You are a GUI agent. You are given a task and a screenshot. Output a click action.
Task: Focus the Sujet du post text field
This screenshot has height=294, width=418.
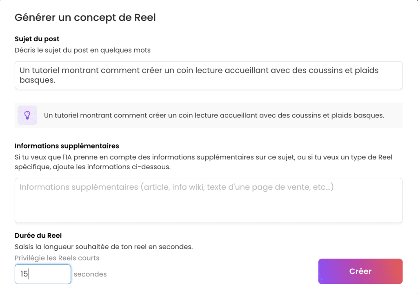tap(208, 75)
